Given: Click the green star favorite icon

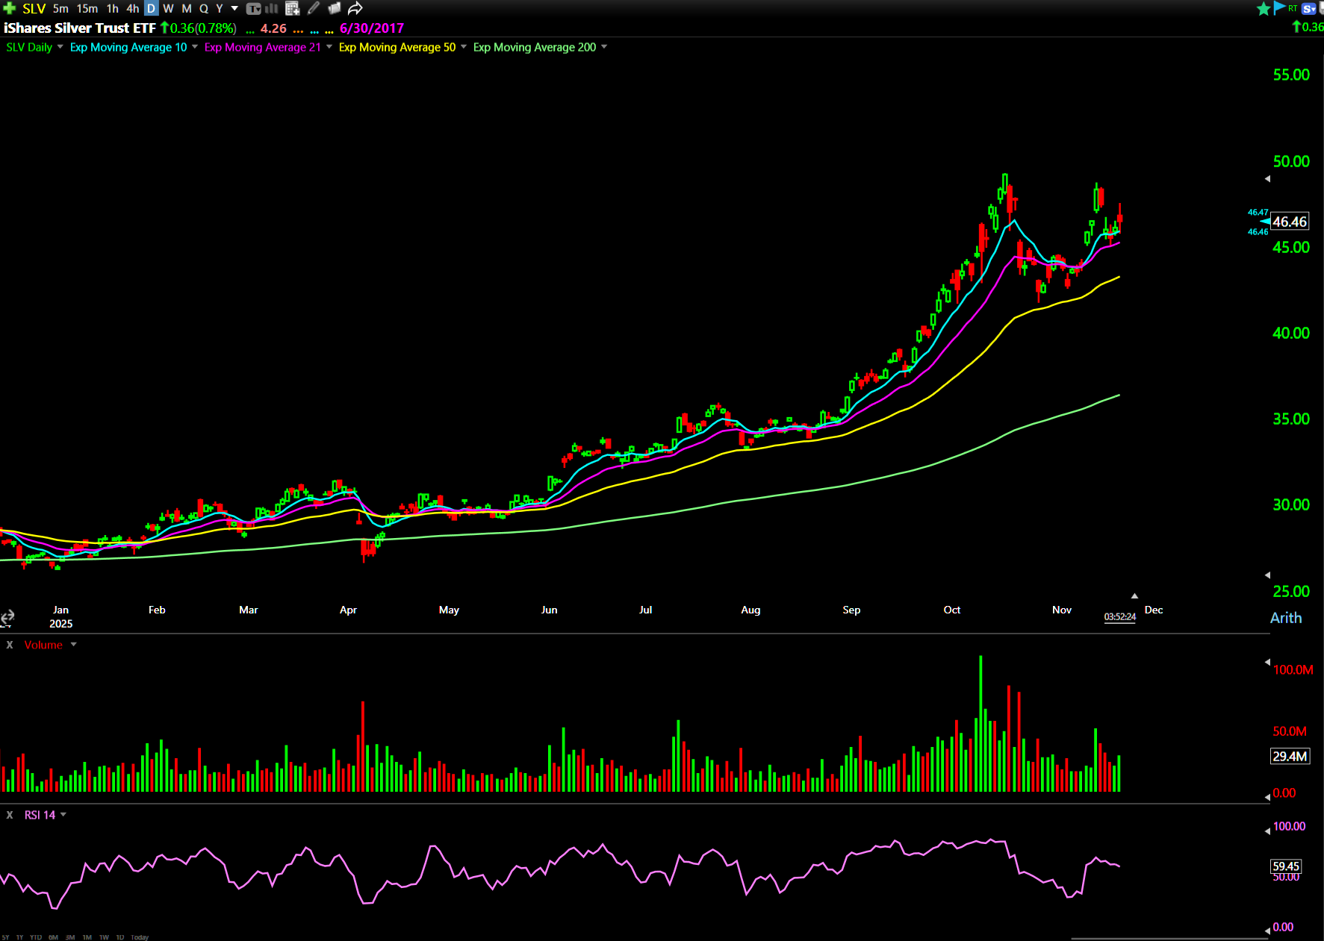Looking at the screenshot, I should [1263, 8].
